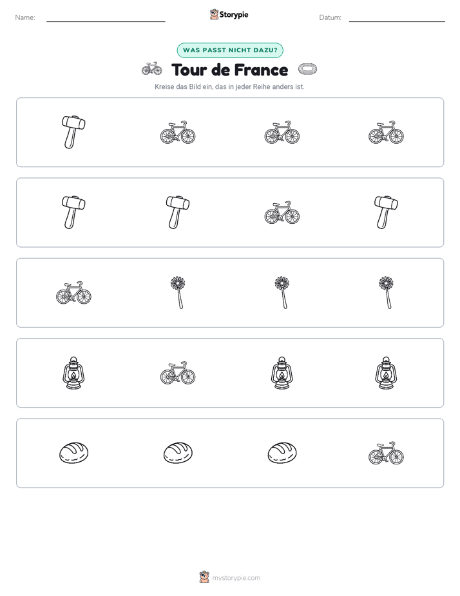
Task: Click the Tour de France heading
Action: point(229,70)
